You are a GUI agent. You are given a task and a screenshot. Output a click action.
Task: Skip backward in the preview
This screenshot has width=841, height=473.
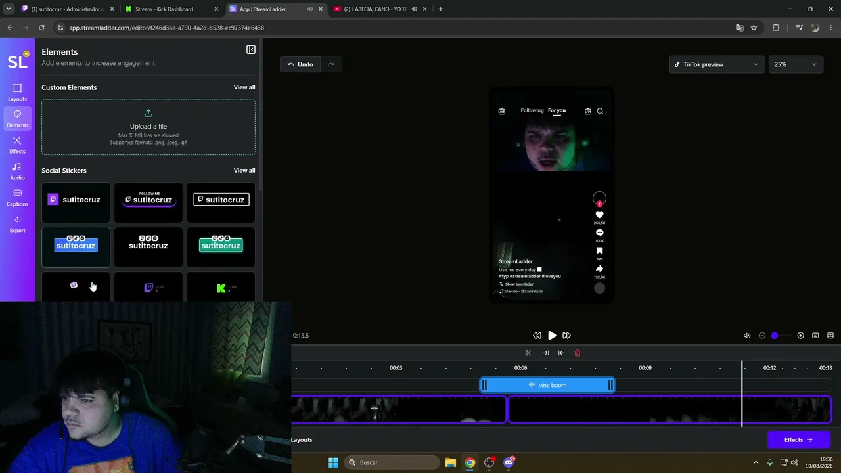[537, 336]
